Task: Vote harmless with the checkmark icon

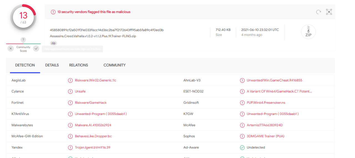Action: 36,49
